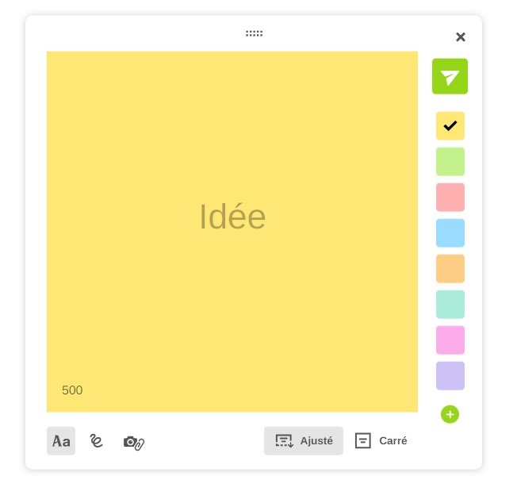Choose the light green color swatch
Screen dimensions: 517x484
[450, 161]
